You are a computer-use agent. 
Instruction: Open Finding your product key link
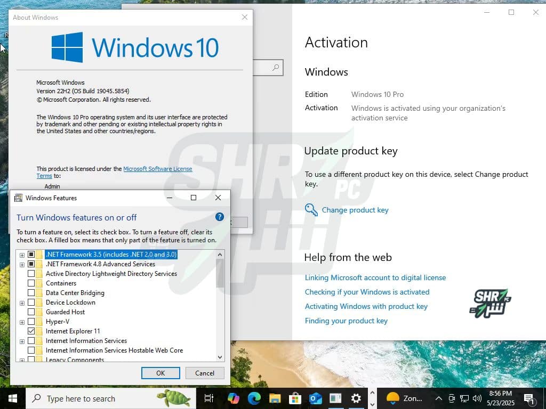coord(346,321)
